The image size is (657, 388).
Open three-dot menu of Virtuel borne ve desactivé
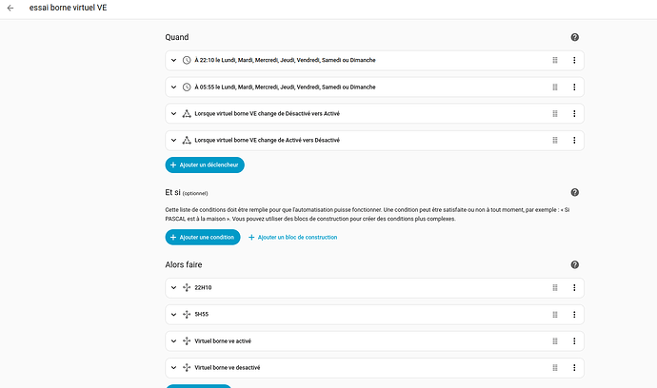pos(574,367)
